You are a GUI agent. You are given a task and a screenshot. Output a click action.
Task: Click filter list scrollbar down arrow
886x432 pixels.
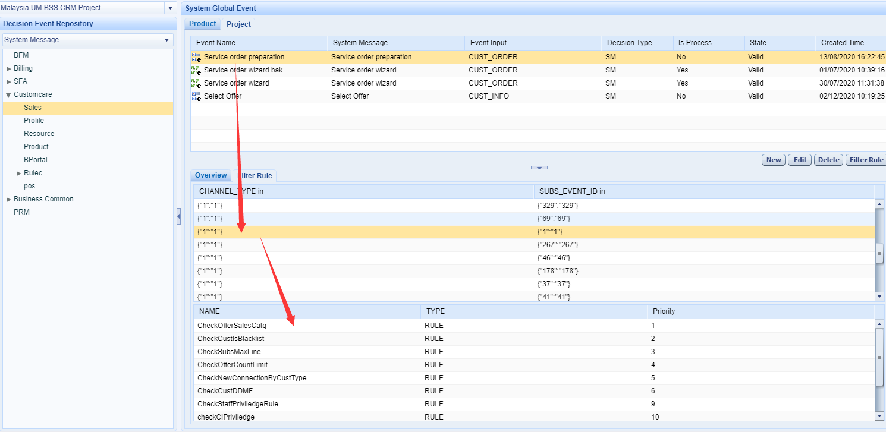coord(879,297)
